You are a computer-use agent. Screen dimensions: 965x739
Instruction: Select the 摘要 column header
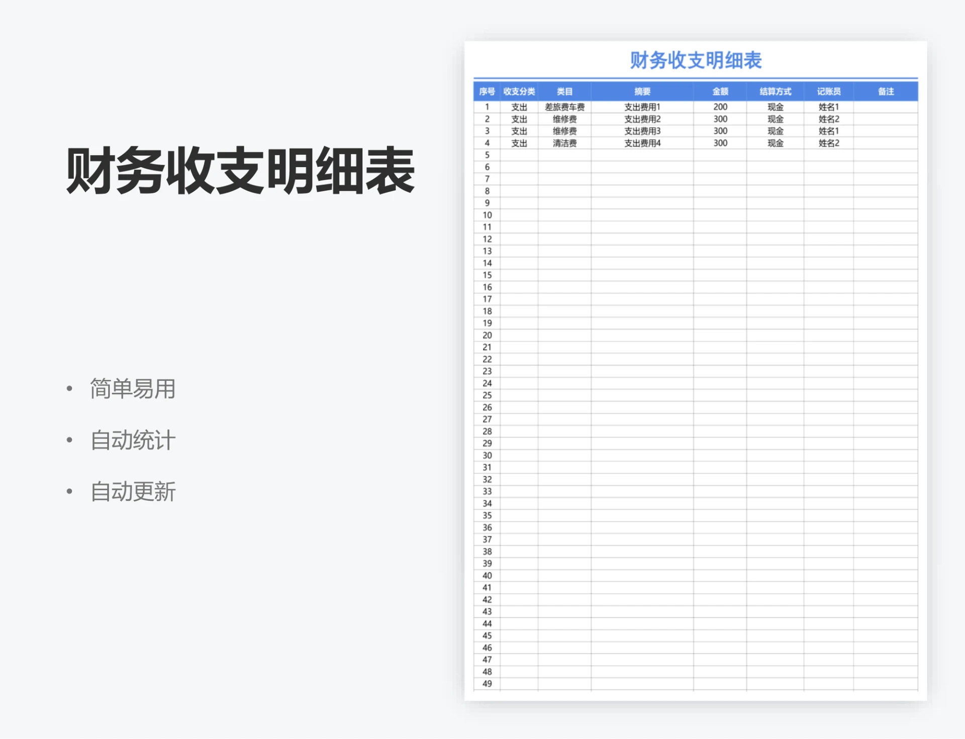click(643, 91)
